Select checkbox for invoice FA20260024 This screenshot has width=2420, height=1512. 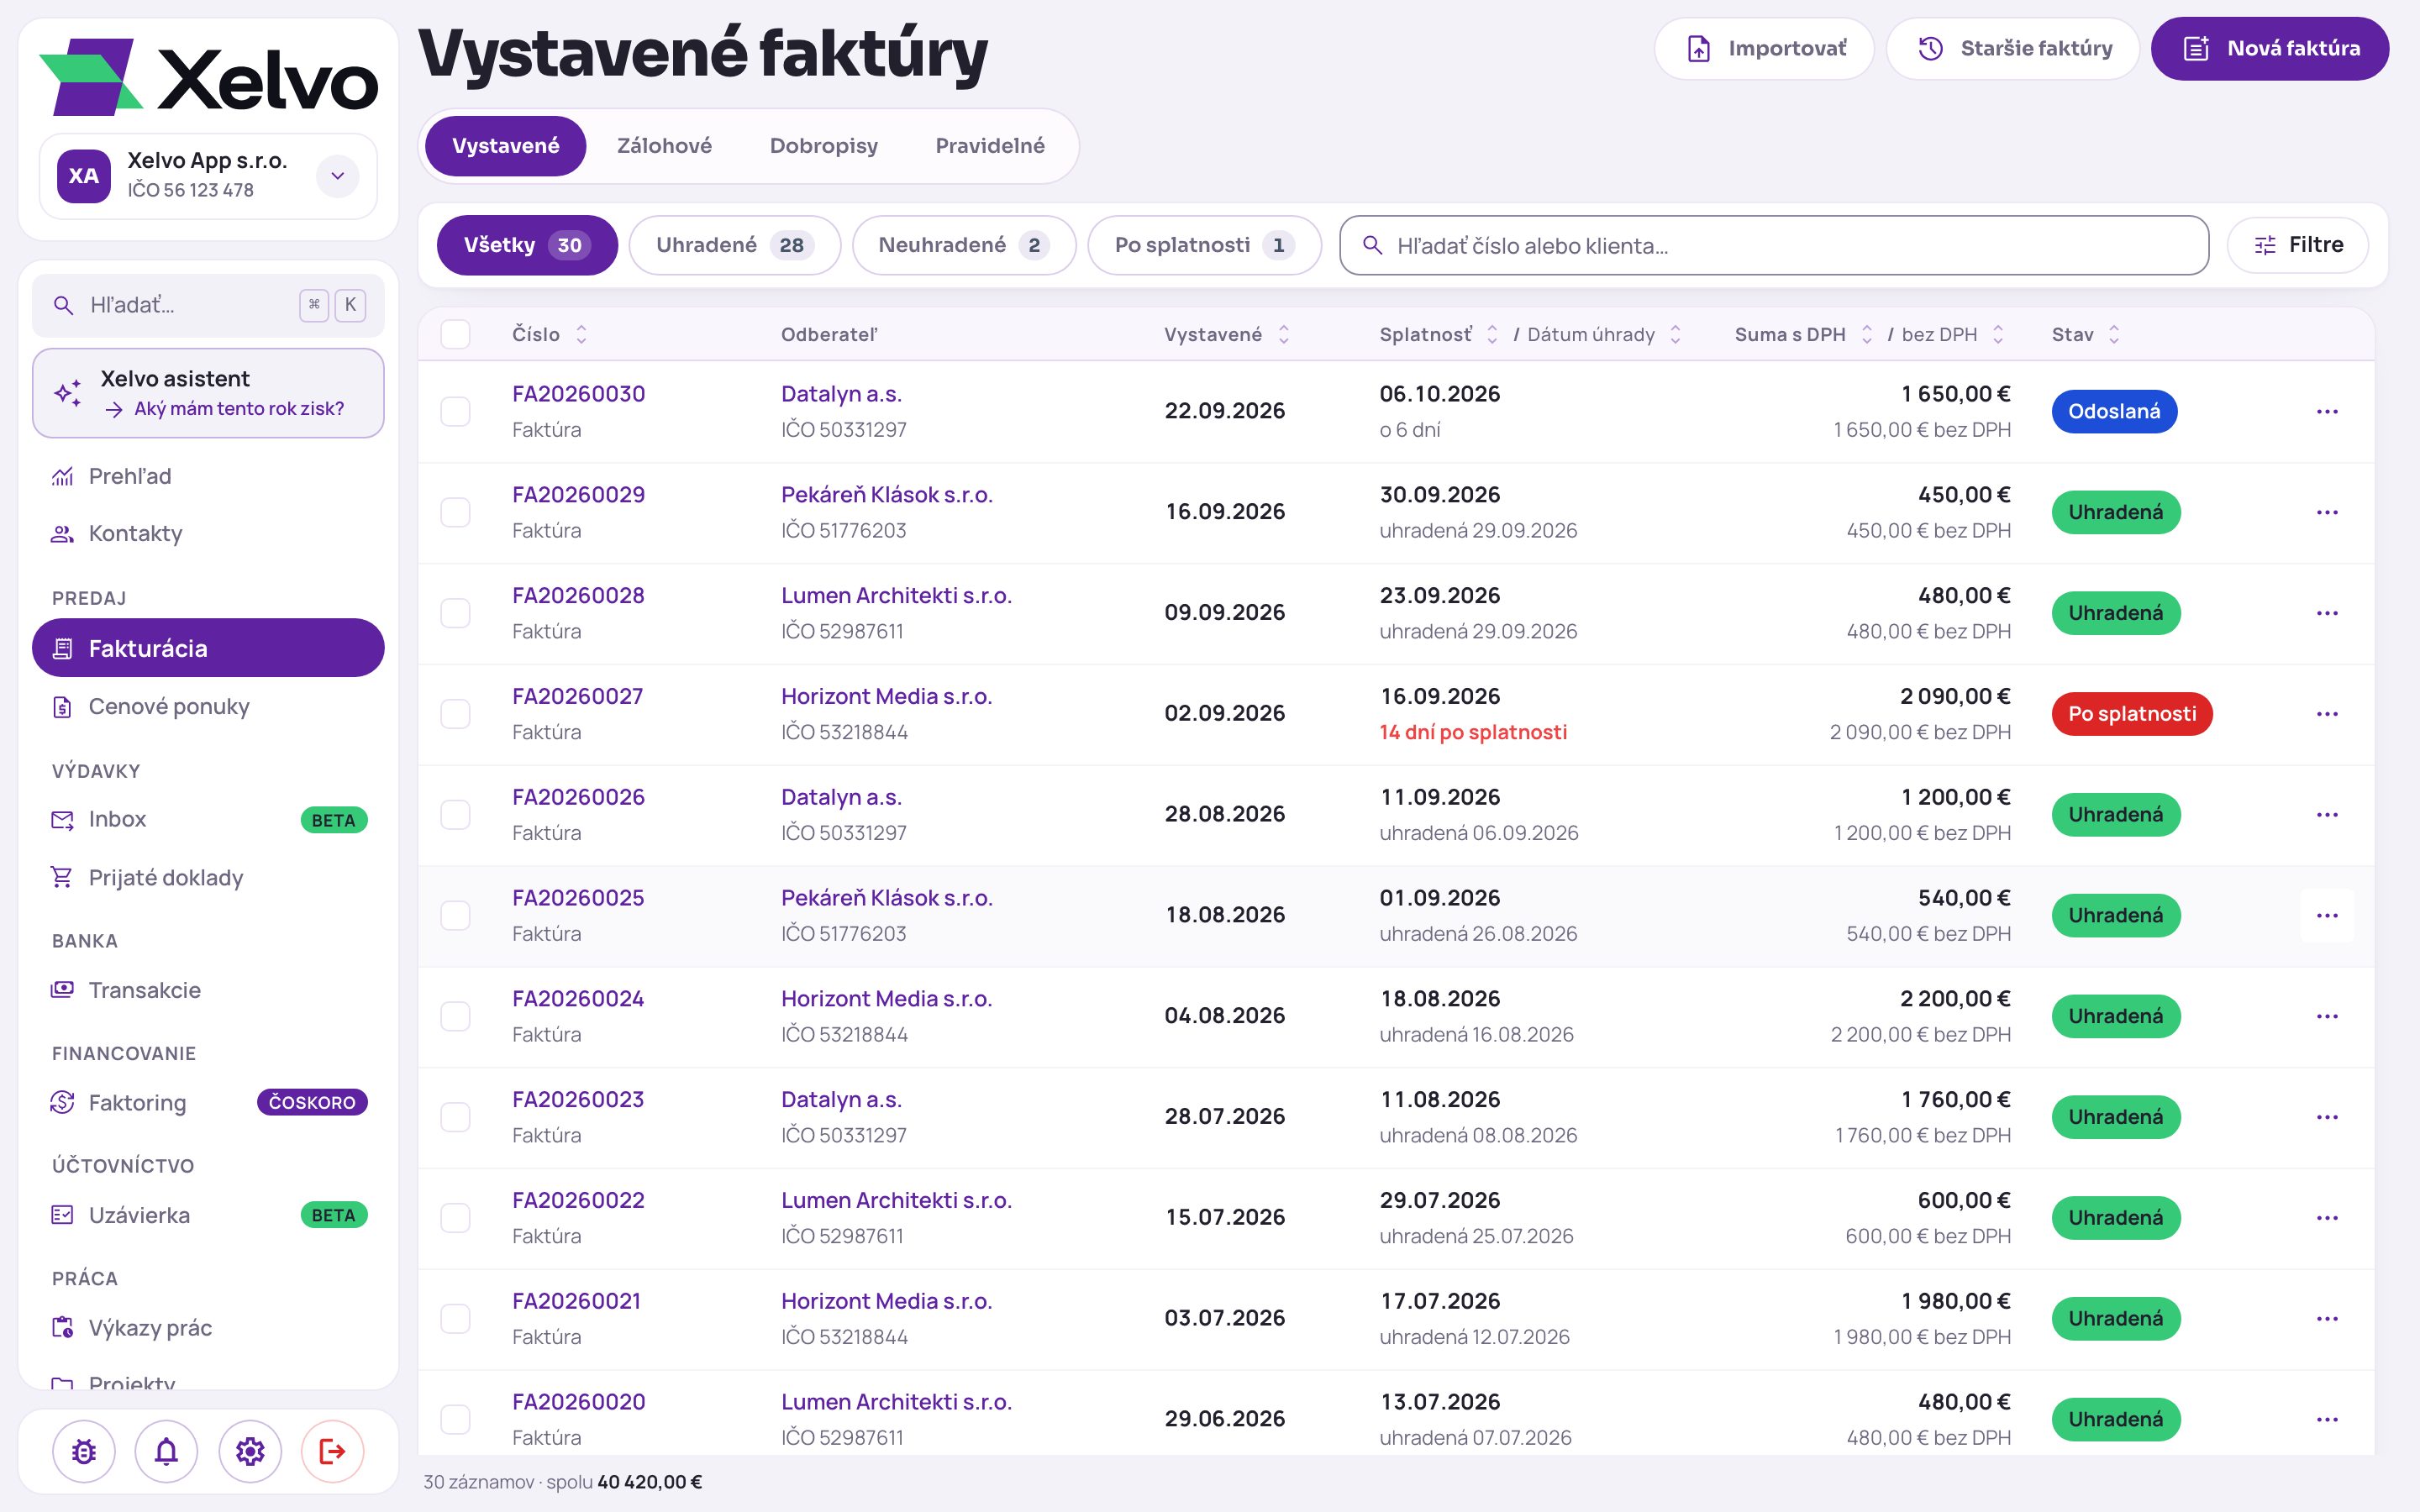pyautogui.click(x=456, y=1017)
